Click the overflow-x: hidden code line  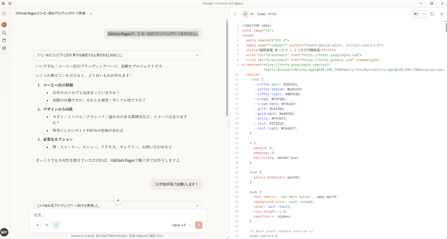pyautogui.click(x=272, y=216)
